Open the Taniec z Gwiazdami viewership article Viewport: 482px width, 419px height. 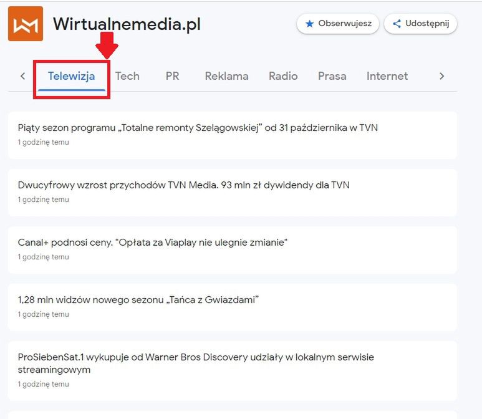[x=233, y=307]
